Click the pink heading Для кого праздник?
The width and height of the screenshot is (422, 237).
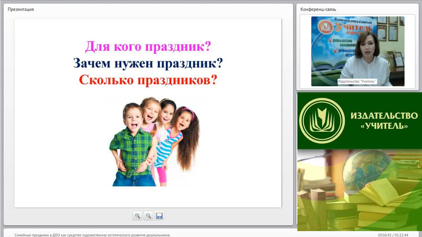pos(148,46)
